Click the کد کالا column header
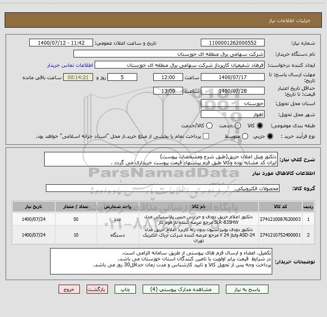The width and height of the screenshot is (327, 317). tap(280, 206)
